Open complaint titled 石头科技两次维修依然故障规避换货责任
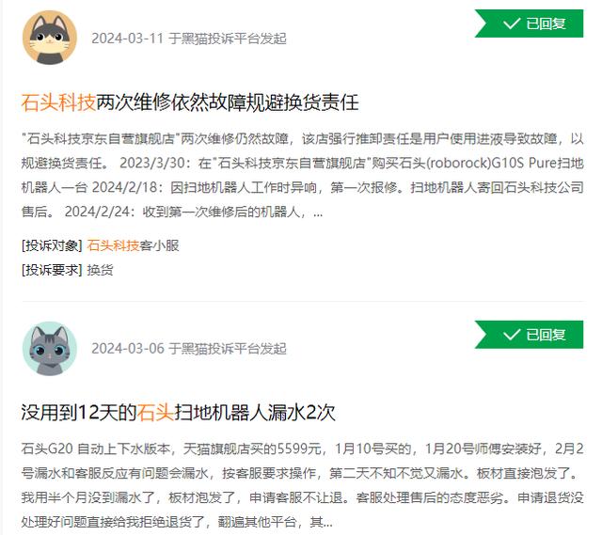This screenshot has height=535, width=602. (x=190, y=102)
